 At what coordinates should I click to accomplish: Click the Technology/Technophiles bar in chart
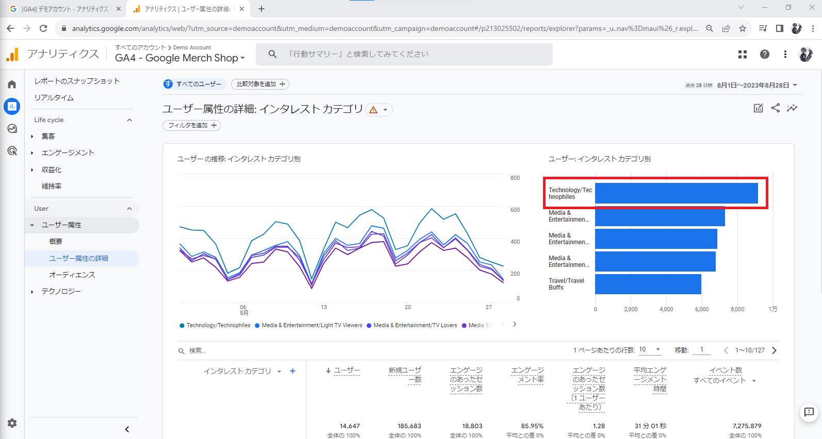(677, 193)
